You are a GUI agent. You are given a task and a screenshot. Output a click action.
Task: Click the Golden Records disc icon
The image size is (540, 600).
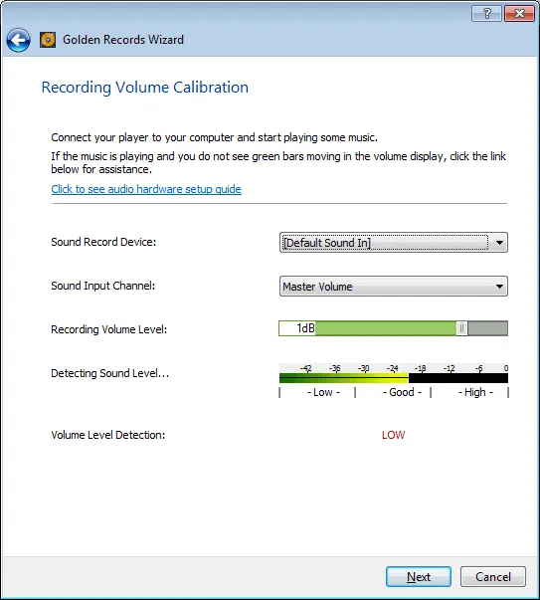[48, 40]
